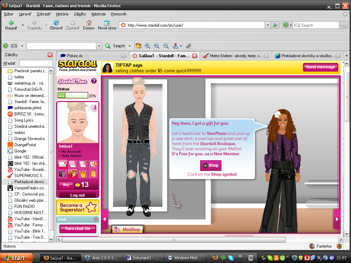This screenshot has width=351, height=263.
Task: Open the film clapperboard icon
Action: click(62, 174)
